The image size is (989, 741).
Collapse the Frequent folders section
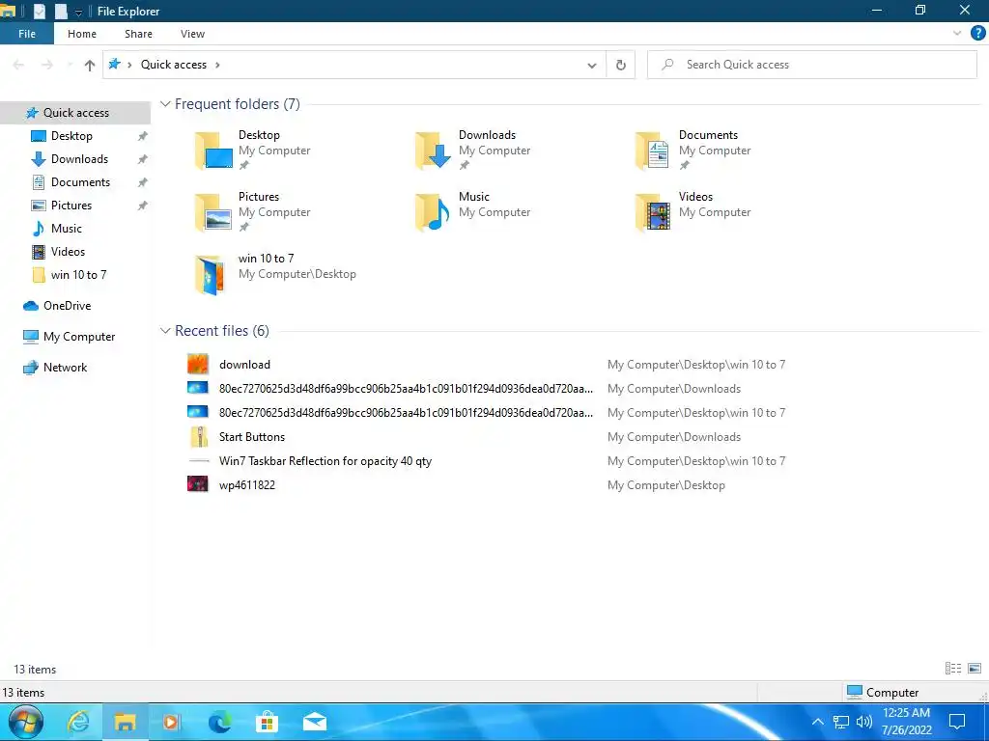[x=165, y=104]
